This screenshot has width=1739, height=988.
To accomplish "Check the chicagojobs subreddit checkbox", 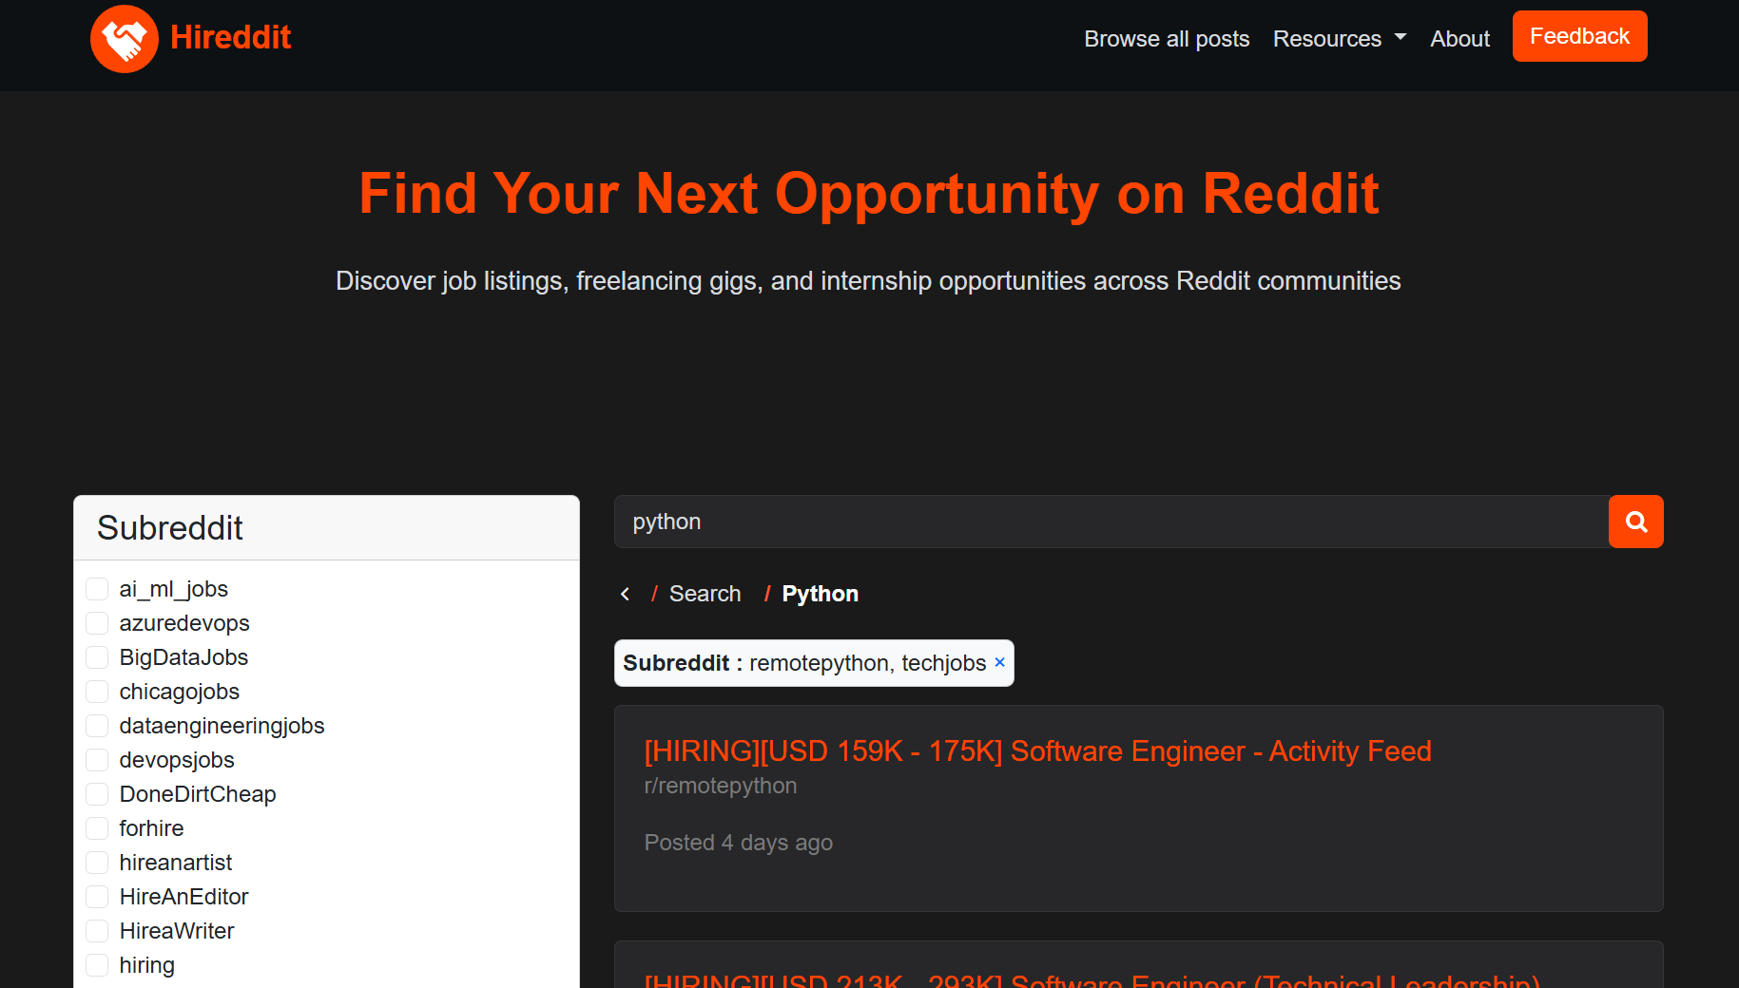I will (97, 692).
